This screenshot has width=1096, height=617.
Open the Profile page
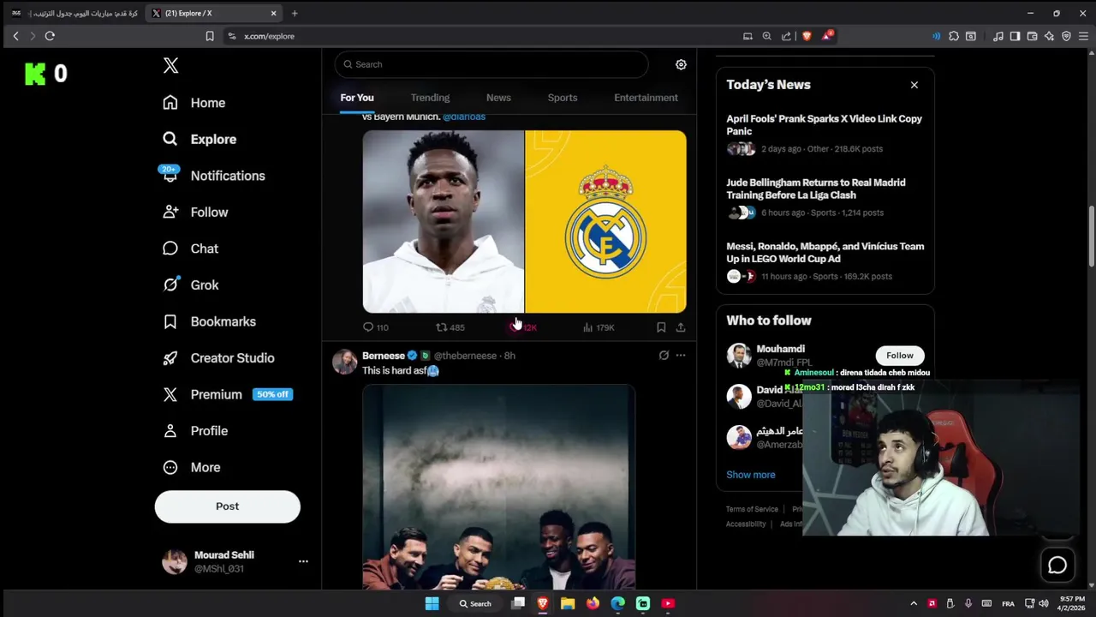[x=195, y=431]
